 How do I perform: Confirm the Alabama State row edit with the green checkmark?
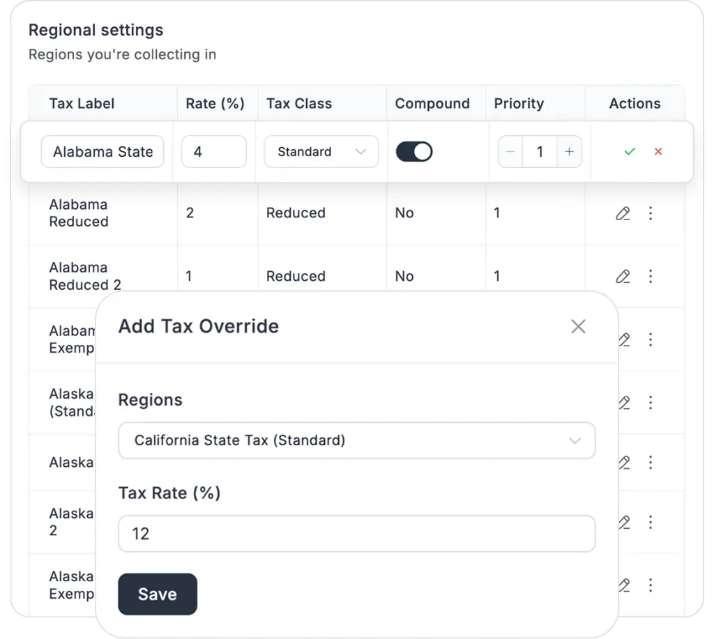click(x=630, y=152)
